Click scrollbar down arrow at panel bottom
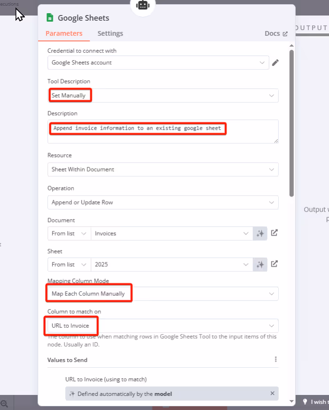The image size is (329, 410). coord(291,402)
